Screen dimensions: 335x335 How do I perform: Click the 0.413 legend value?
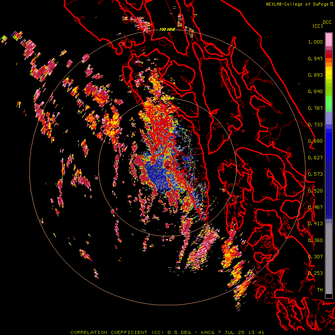pos(315,224)
